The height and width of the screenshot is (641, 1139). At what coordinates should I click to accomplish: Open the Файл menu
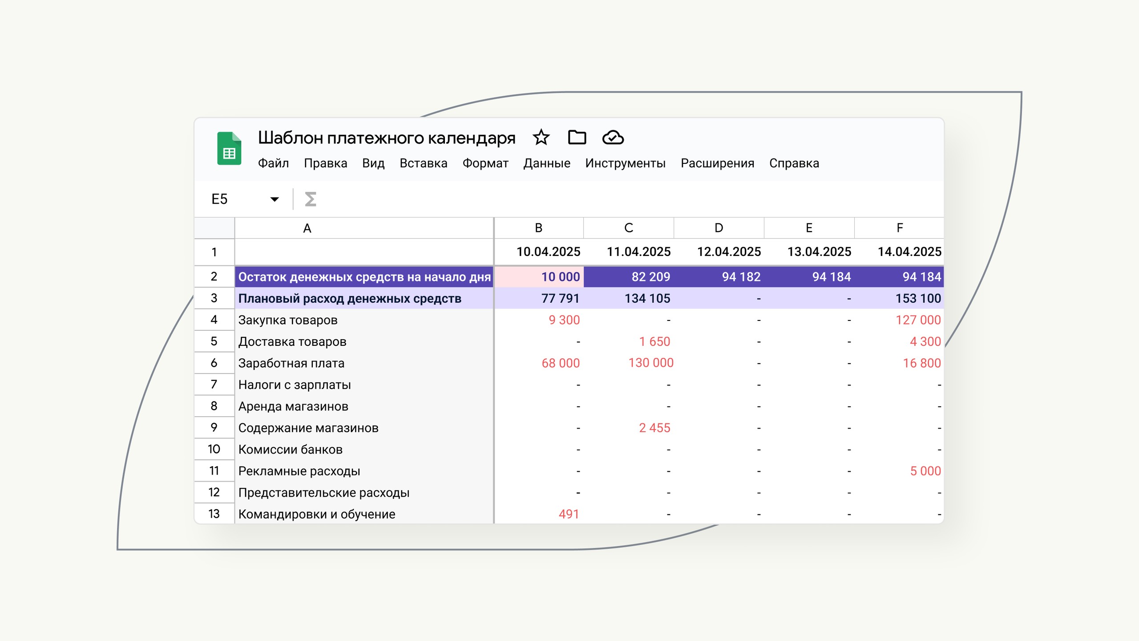(x=273, y=163)
